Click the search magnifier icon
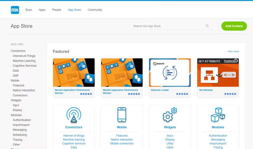Image resolution: width=253 pixels, height=149 pixels. [207, 26]
